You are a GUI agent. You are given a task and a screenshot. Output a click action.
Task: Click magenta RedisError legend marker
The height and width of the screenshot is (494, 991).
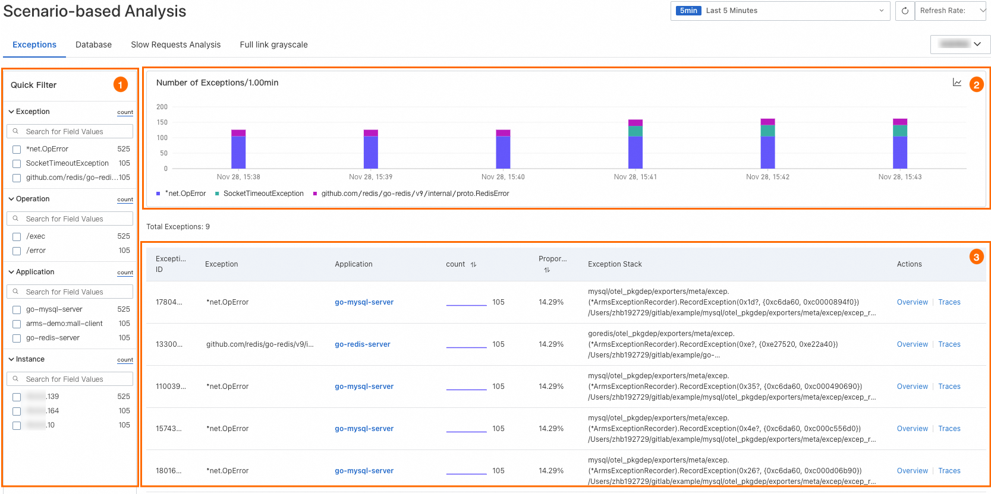[315, 194]
